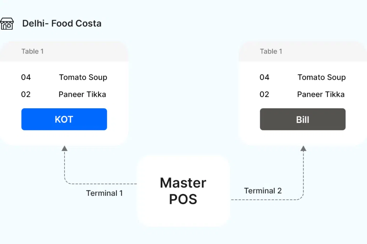Click quantity 02 in the Bill card
This screenshot has width=367, height=244.
point(264,94)
